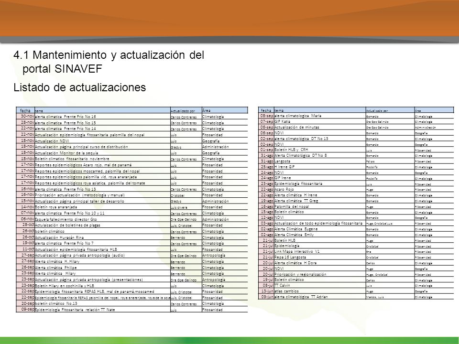Click 'Alerta climática TT Greg' entry
This screenshot has width=459, height=344.
296,201
